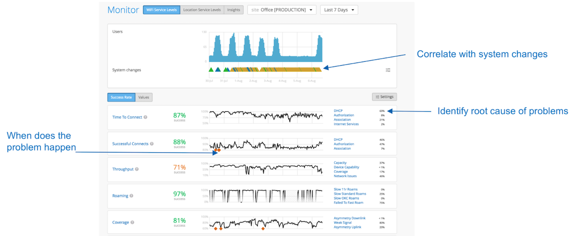
Task: Click the Weak Signal link in Coverage
Action: (343, 223)
